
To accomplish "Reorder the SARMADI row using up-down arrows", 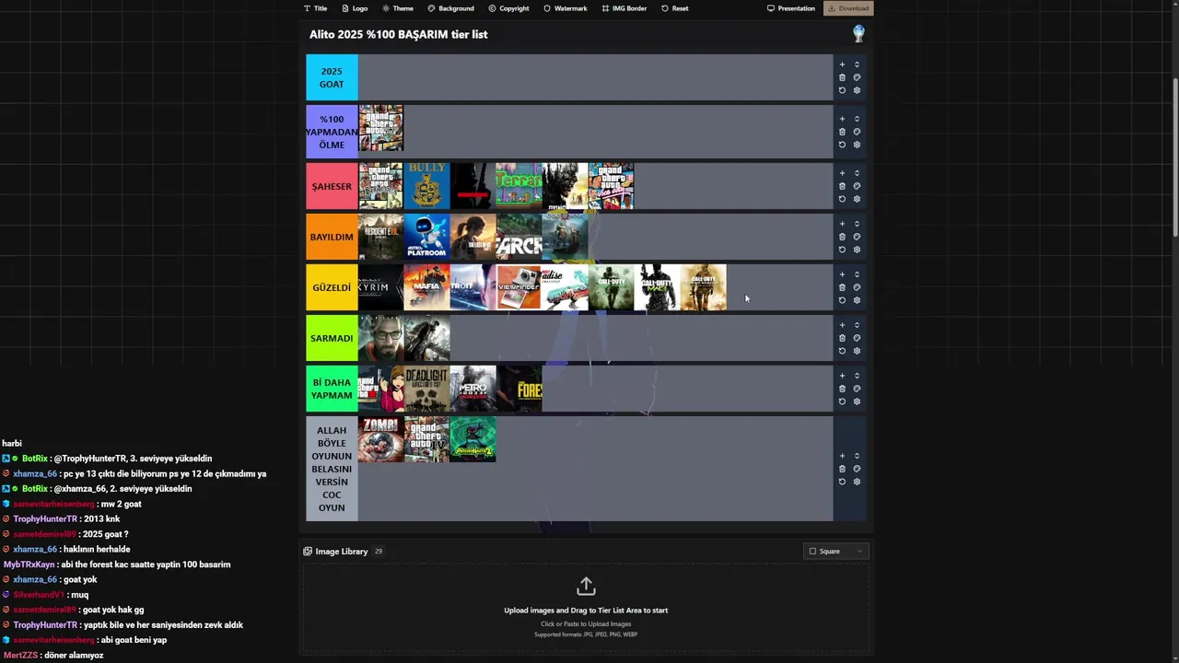I will click(857, 325).
